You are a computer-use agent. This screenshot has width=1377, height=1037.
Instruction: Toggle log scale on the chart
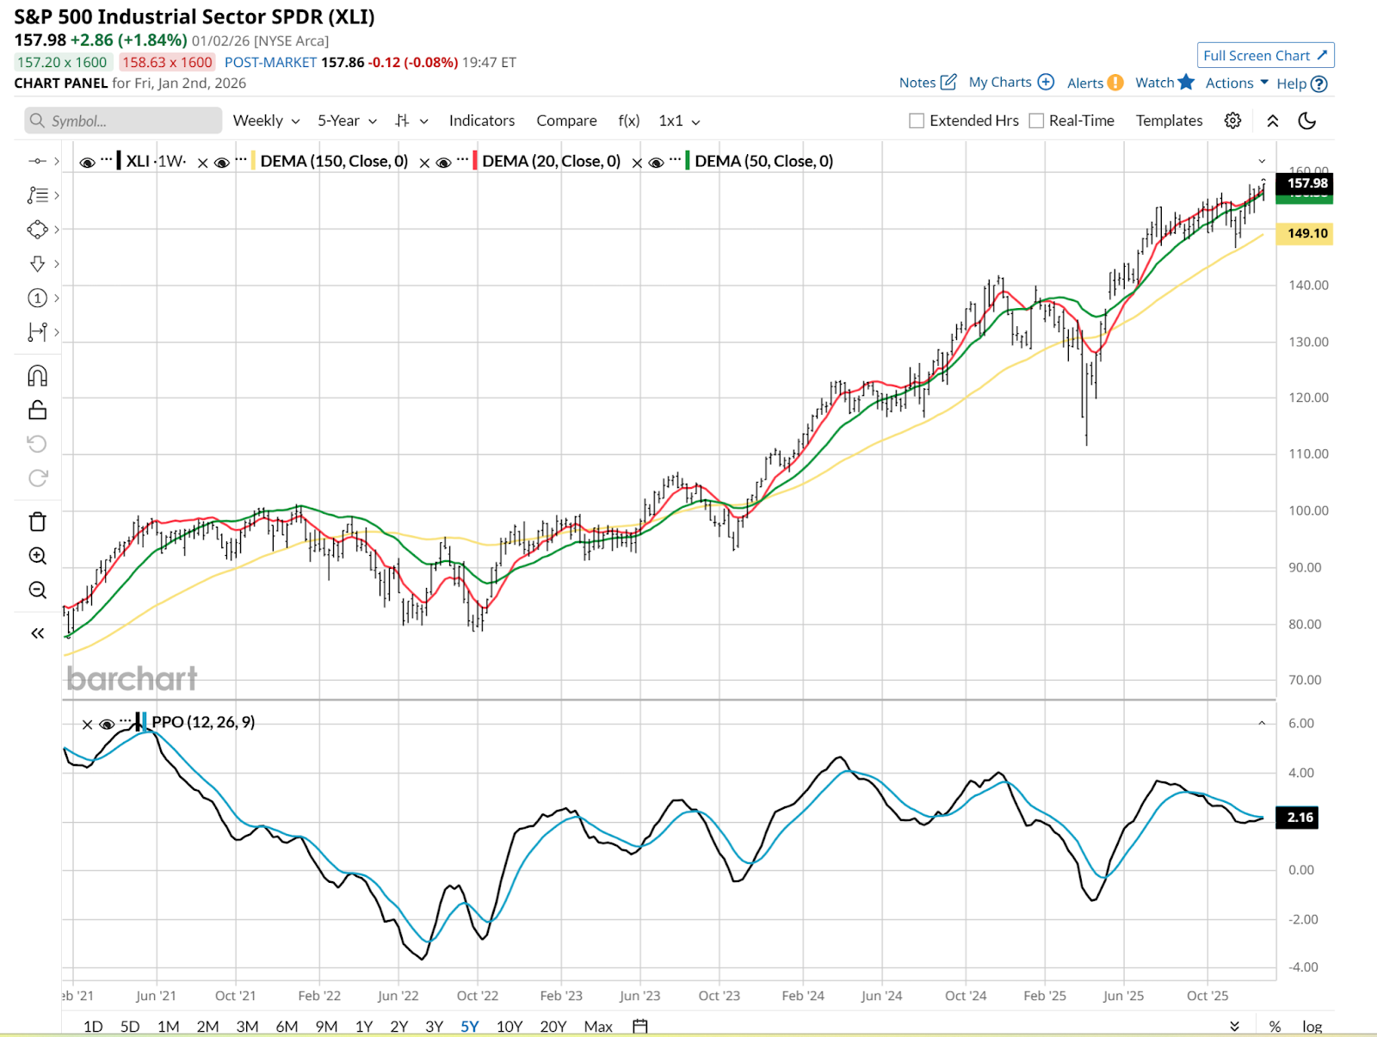point(1312,1026)
